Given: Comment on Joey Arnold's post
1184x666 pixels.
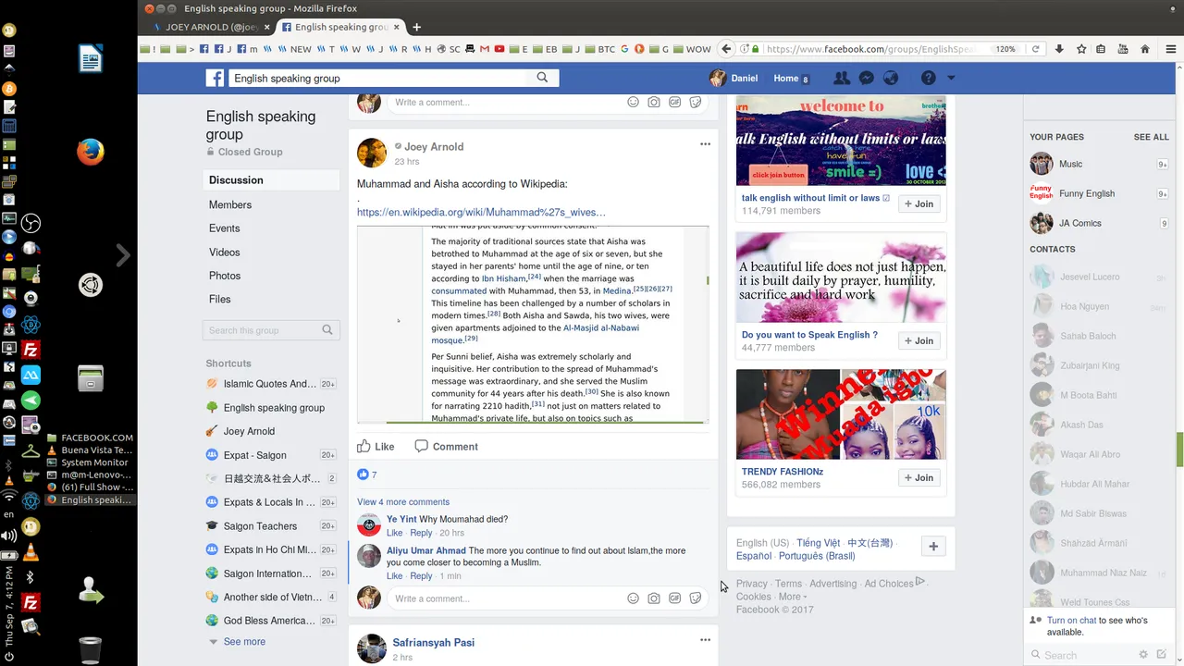Looking at the screenshot, I should click(447, 446).
